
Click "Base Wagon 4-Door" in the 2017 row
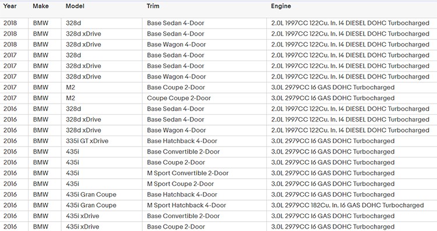177,77
